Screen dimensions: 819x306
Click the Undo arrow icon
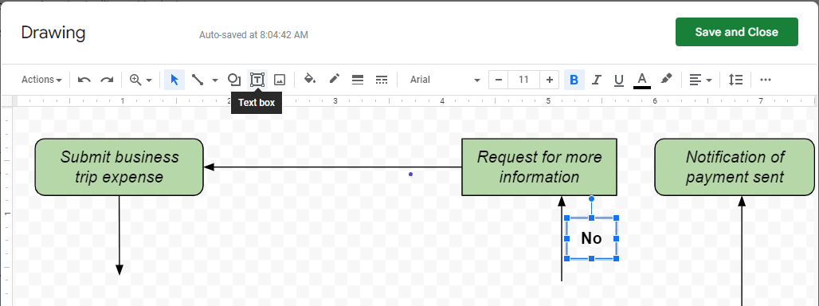(84, 80)
